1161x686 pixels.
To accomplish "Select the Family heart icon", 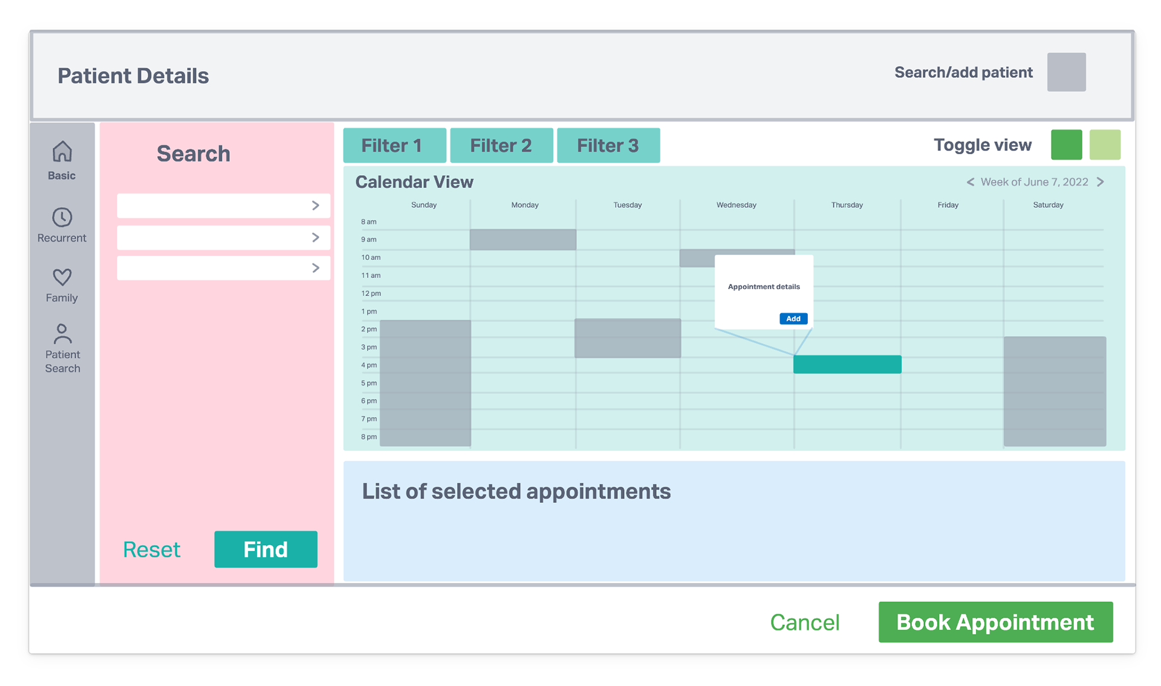I will click(x=62, y=277).
